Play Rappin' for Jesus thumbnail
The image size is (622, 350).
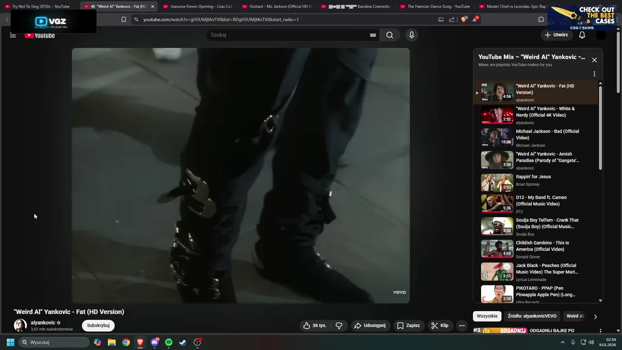click(x=497, y=183)
